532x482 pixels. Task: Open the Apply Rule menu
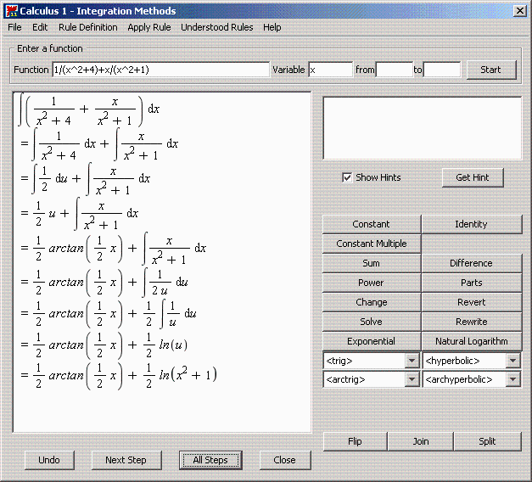(149, 27)
